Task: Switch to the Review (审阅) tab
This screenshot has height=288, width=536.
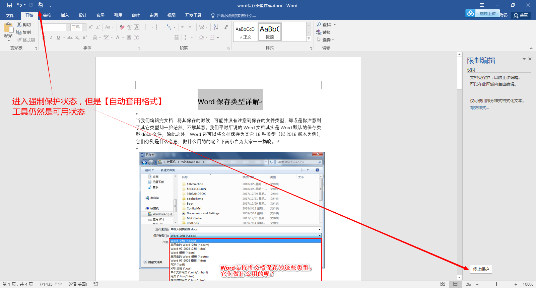Action: click(x=154, y=15)
